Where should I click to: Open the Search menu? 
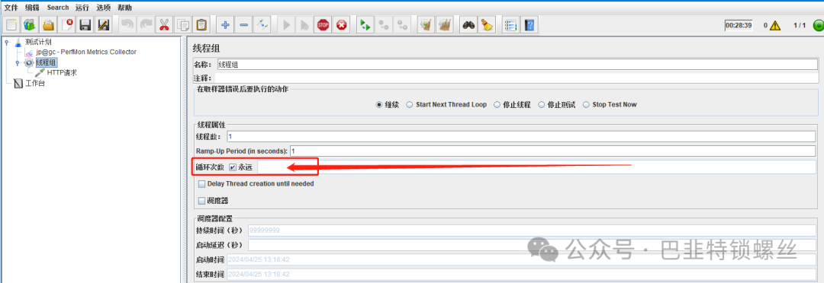58,8
